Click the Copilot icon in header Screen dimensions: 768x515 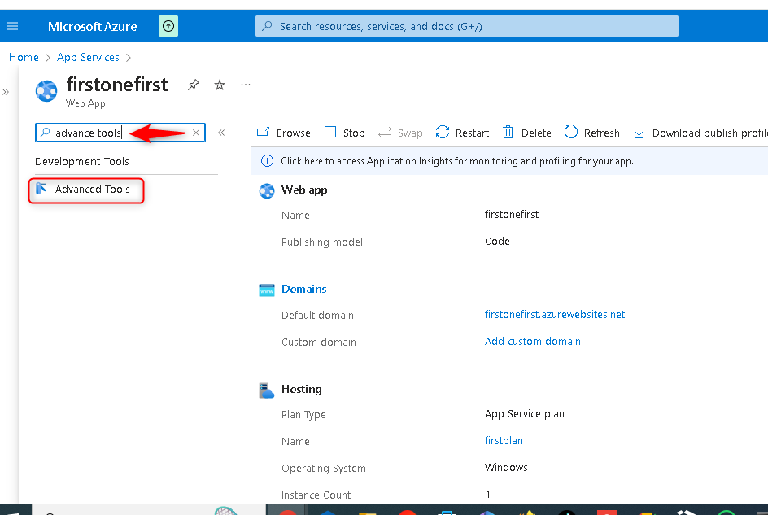pyautogui.click(x=168, y=26)
